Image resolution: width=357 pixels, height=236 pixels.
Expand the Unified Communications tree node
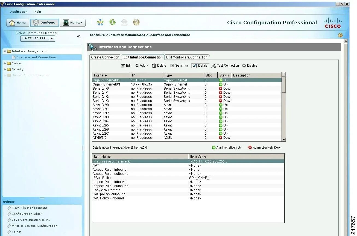5,75
